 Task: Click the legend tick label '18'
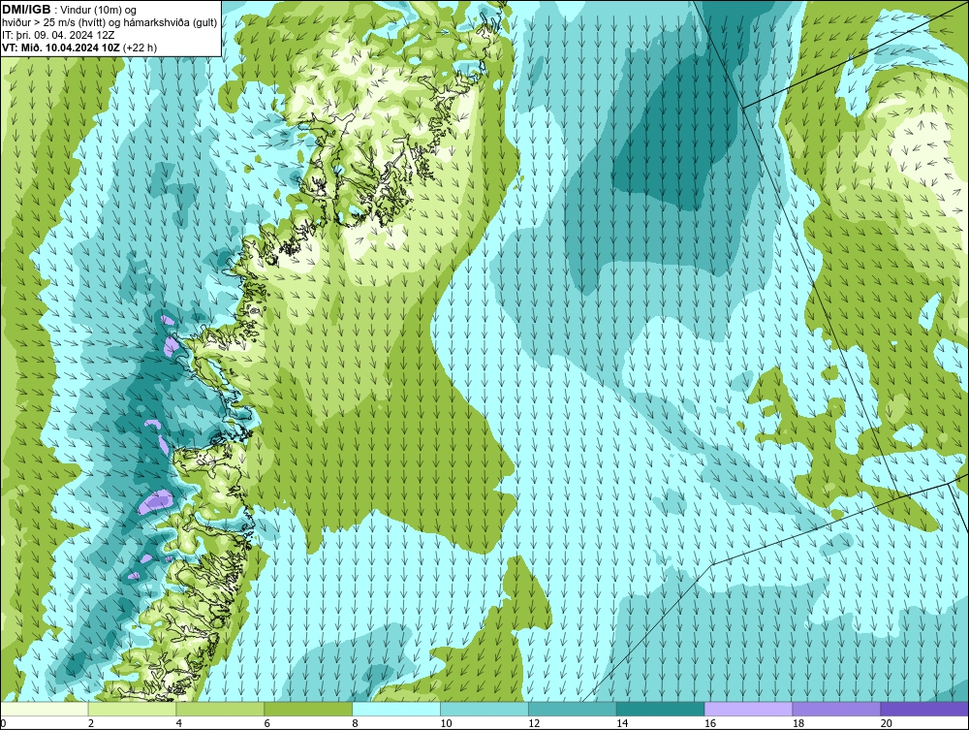pos(797,723)
